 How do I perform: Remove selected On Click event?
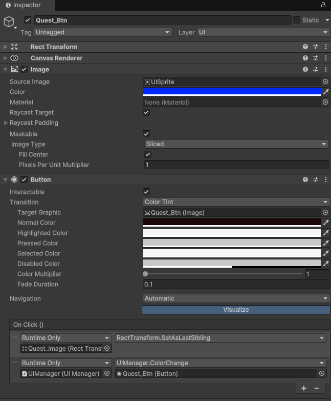tap(317, 388)
